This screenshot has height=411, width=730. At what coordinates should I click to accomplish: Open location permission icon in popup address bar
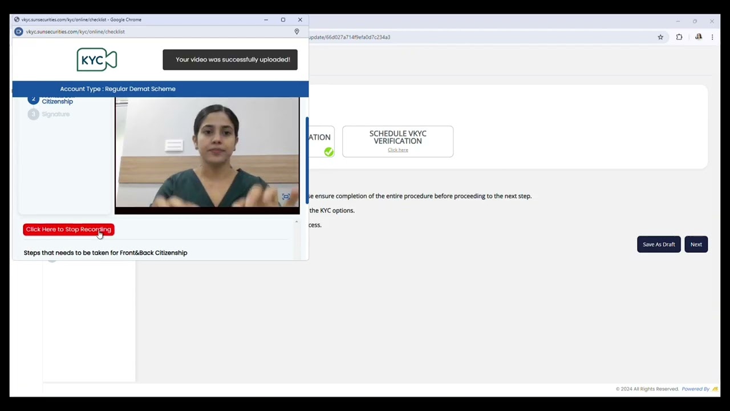click(297, 31)
